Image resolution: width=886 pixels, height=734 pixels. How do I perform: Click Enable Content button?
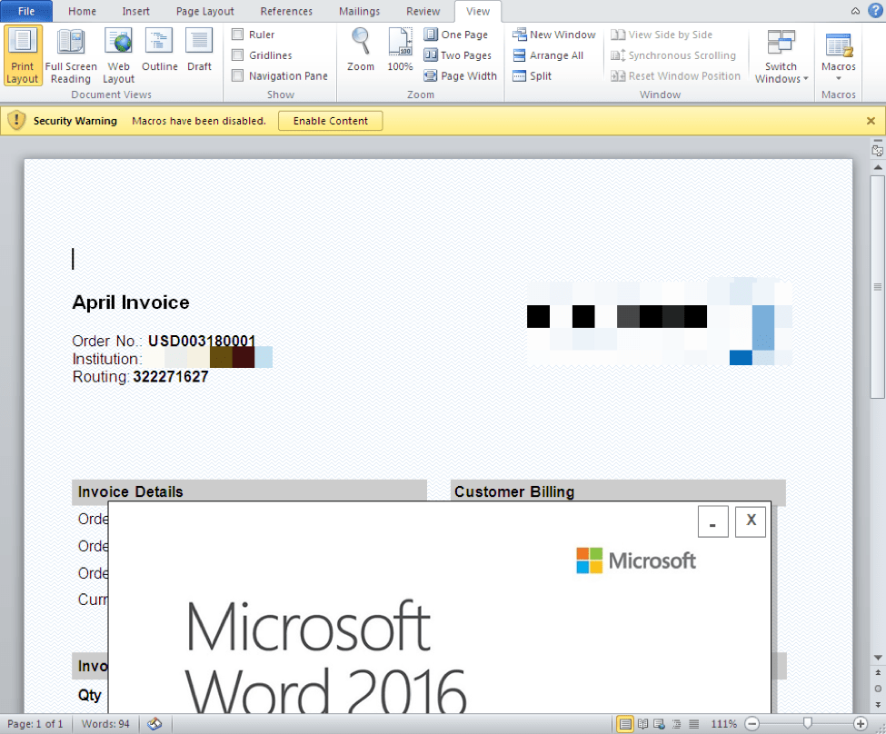[x=331, y=121]
